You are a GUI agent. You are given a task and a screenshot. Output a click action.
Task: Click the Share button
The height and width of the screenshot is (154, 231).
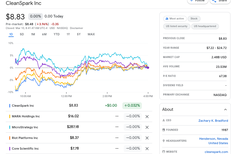coord(220,1)
